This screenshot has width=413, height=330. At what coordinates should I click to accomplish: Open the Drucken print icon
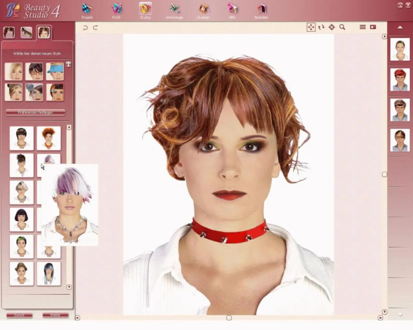click(204, 10)
